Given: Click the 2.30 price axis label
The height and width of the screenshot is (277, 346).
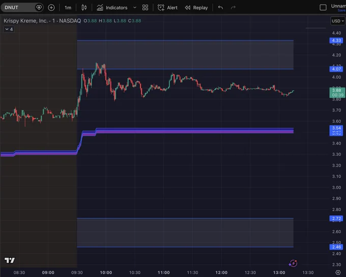Looking at the screenshot, I should (x=336, y=265).
